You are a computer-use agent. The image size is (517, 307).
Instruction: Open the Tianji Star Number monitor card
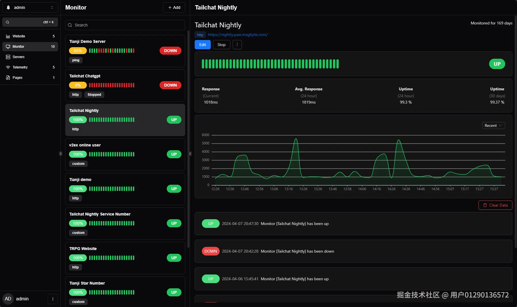[125, 292]
